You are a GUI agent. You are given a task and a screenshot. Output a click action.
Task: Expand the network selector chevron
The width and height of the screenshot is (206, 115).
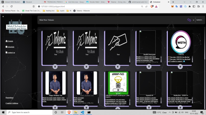[193, 20]
